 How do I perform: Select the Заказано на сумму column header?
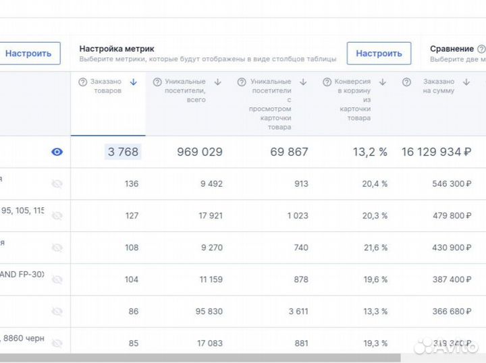(x=439, y=86)
